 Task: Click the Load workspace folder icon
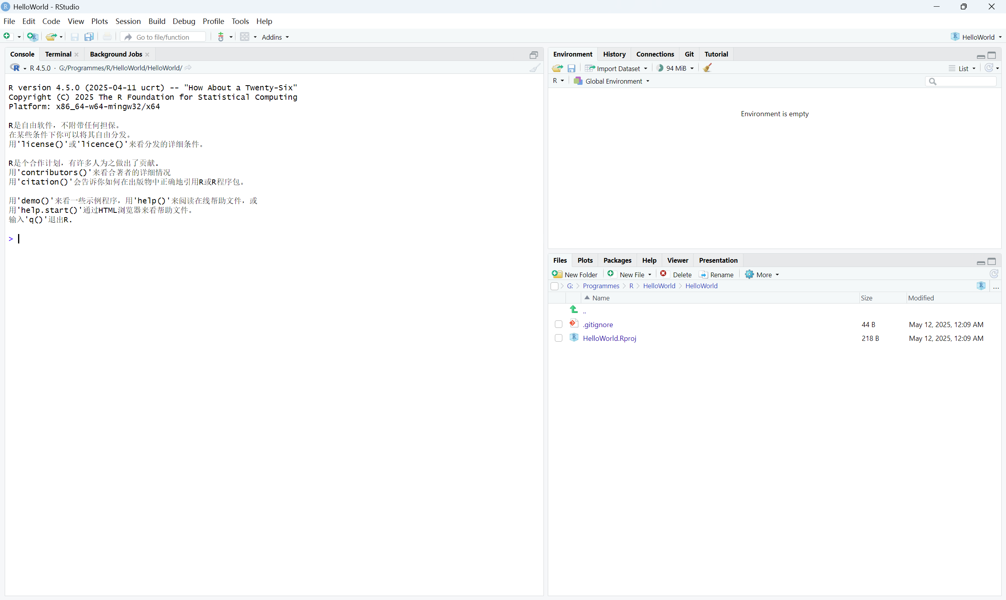(557, 68)
